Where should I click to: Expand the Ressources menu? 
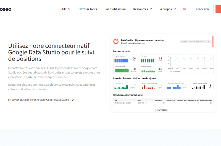pyautogui.click(x=143, y=9)
